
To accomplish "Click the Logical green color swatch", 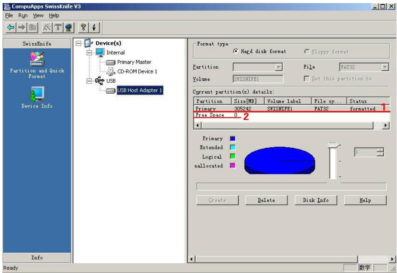I will point(233,156).
